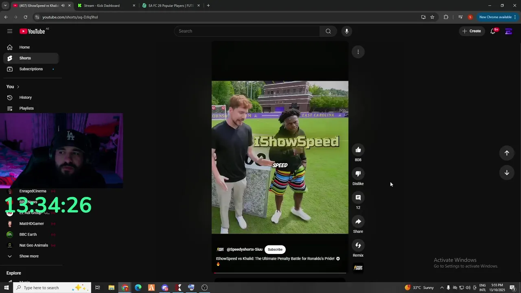Click the Create button
This screenshot has width=521, height=293.
point(472,31)
